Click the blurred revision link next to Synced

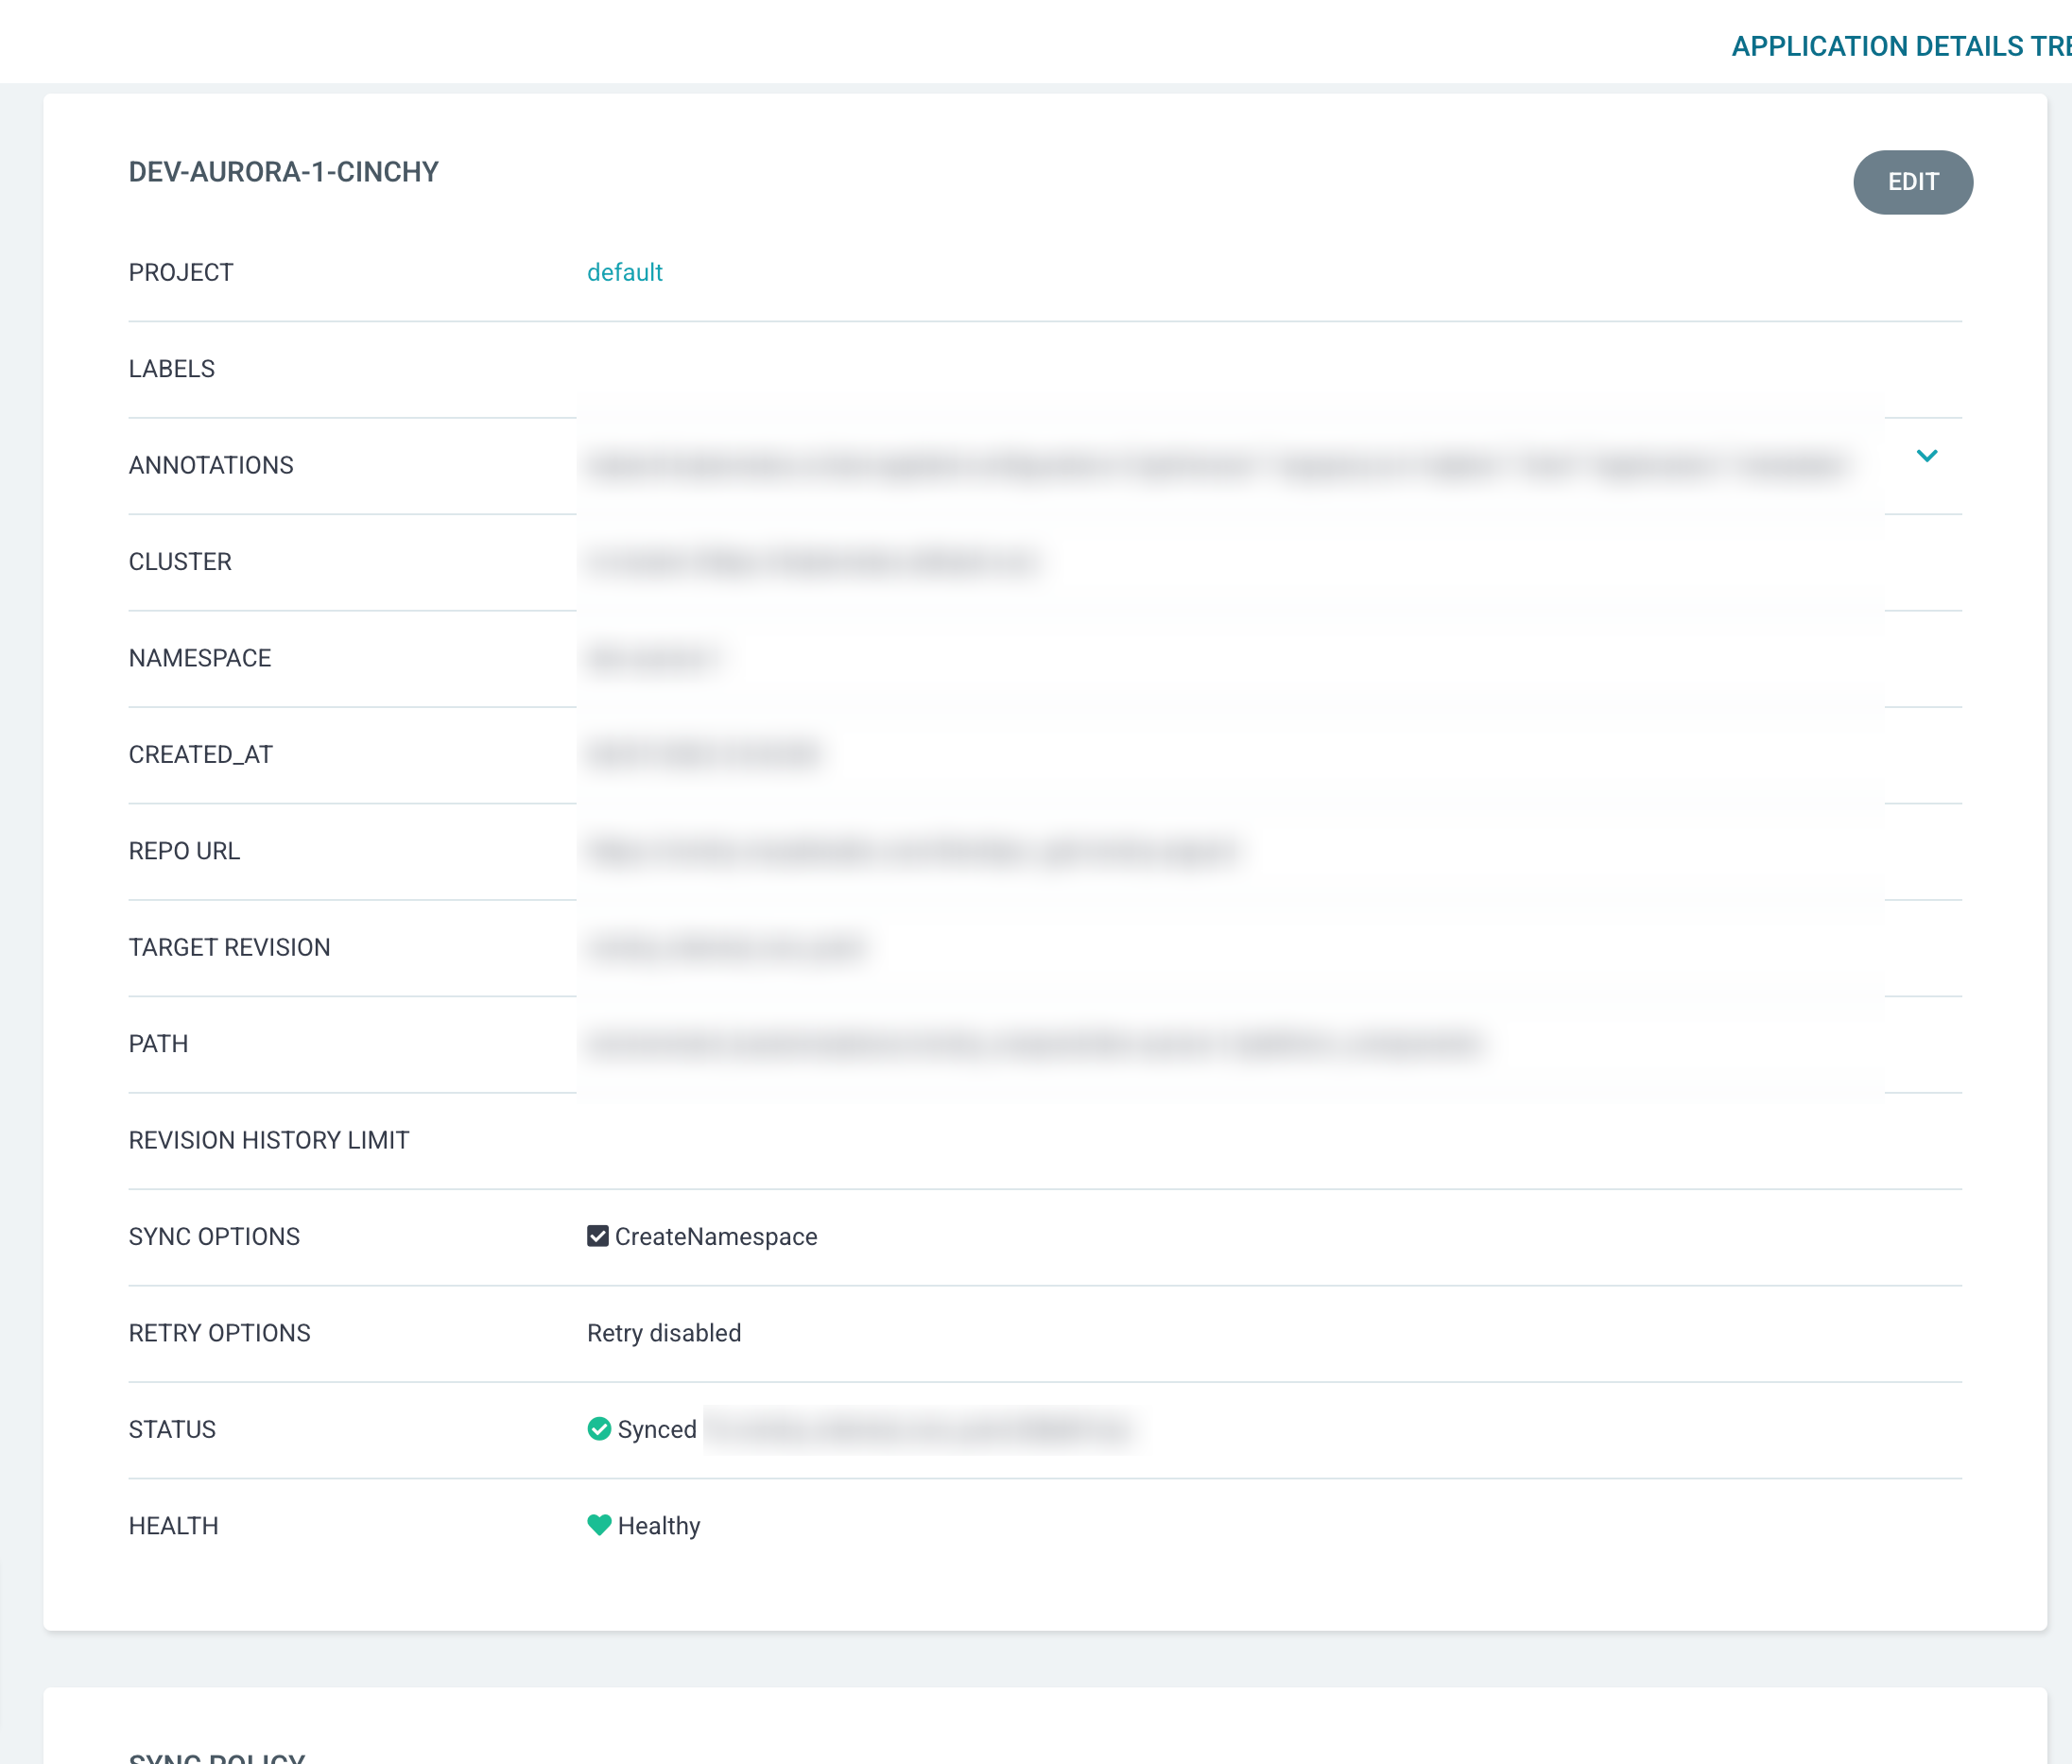pos(920,1428)
